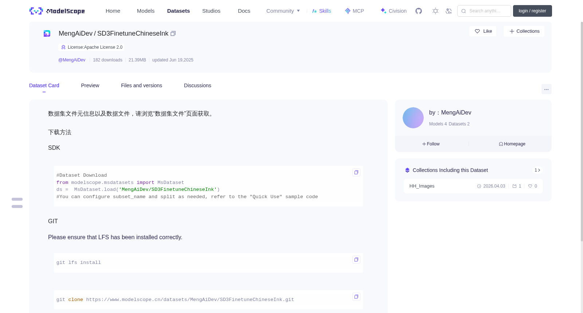Image resolution: width=583 pixels, height=313 pixels.
Task: Copy the git clone command
Action: tap(356, 297)
